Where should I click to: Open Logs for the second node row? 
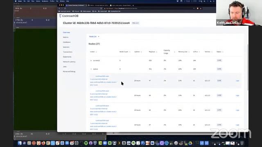[237, 95]
